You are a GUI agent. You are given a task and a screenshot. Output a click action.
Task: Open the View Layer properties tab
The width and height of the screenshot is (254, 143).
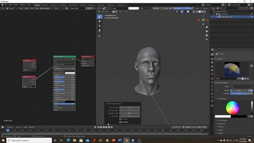[x=212, y=66]
